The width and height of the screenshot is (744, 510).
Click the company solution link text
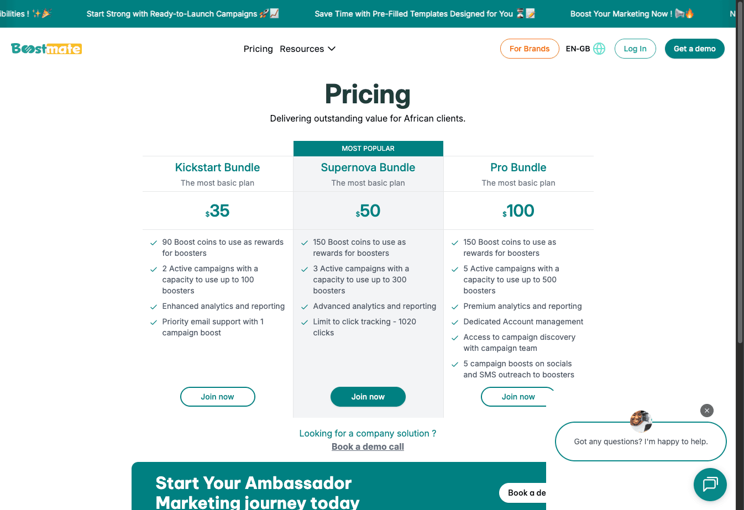pos(368,433)
